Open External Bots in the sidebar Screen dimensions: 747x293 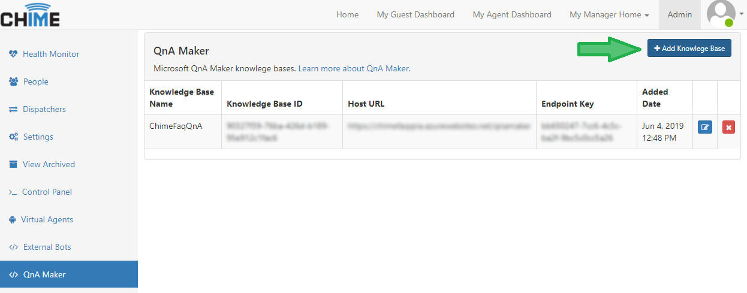69,247
